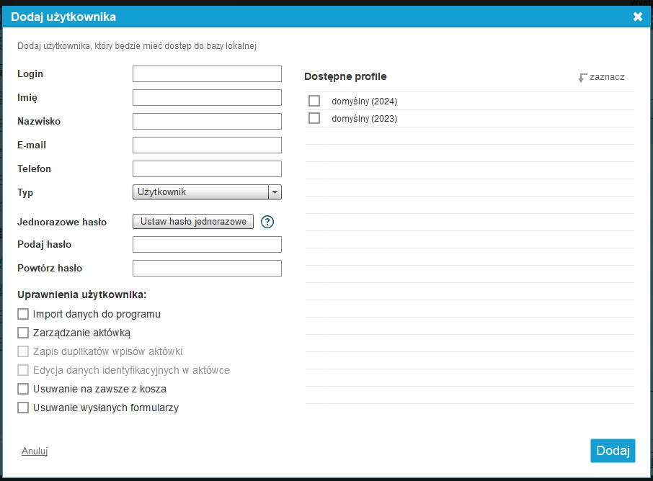Click Ustaw hasło jednorazowe button
The width and height of the screenshot is (653, 481).
[193, 221]
